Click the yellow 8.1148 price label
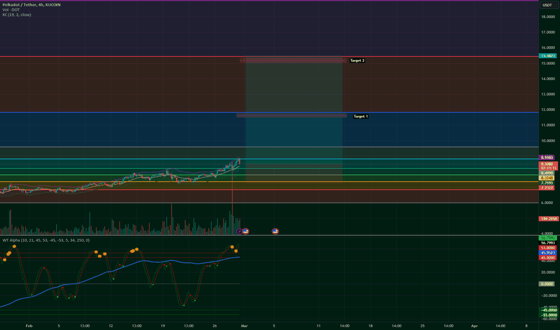Viewport: 560px width, 330px height. (547, 178)
